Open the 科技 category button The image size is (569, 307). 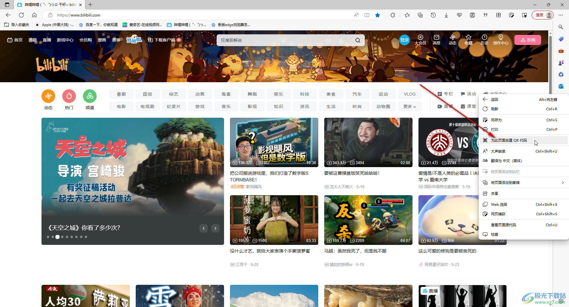tap(305, 94)
